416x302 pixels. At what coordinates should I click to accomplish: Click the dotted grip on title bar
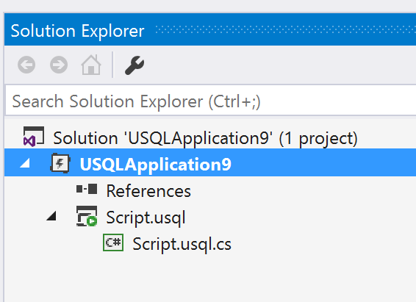[285, 29]
